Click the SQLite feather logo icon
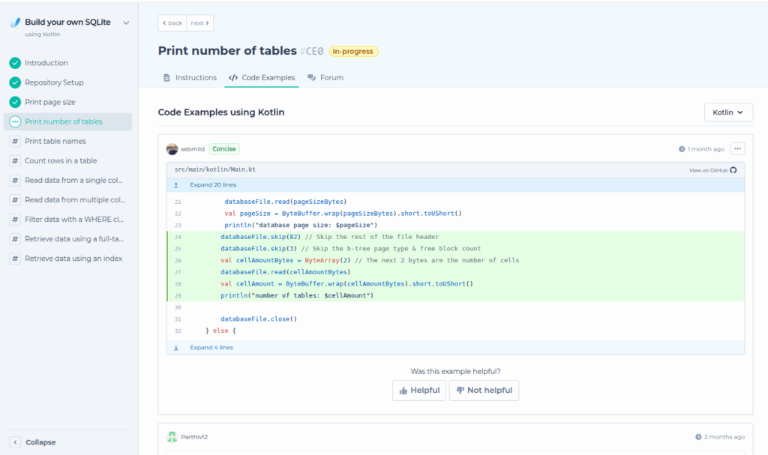 tap(15, 22)
